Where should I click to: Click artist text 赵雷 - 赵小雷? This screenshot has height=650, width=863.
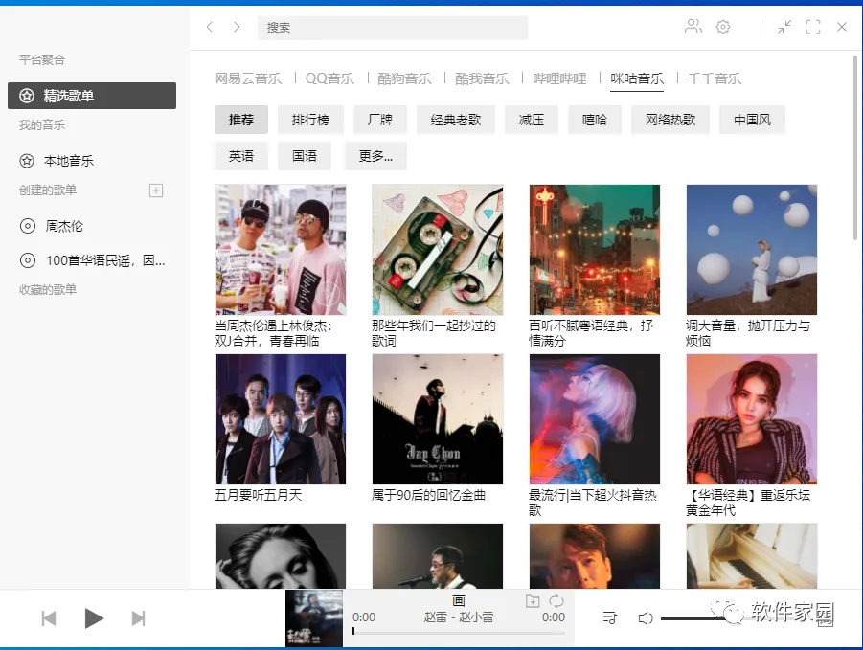tap(459, 617)
